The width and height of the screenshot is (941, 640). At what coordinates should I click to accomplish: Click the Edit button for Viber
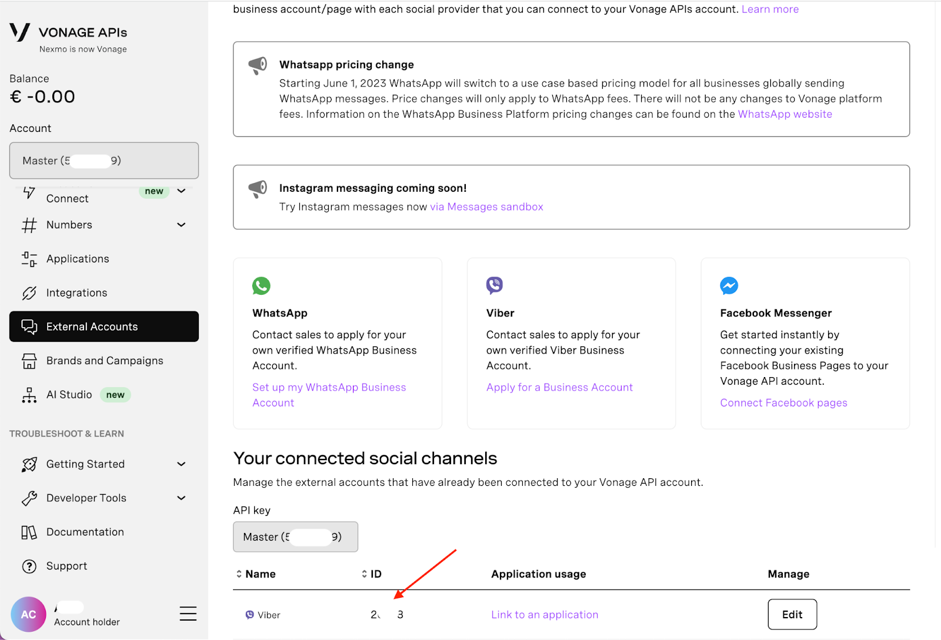792,615
